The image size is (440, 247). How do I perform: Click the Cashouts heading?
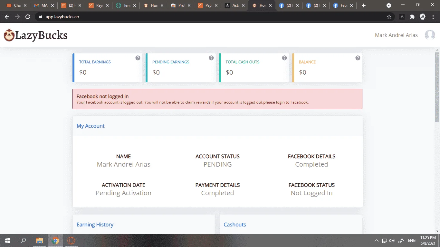[235, 224]
